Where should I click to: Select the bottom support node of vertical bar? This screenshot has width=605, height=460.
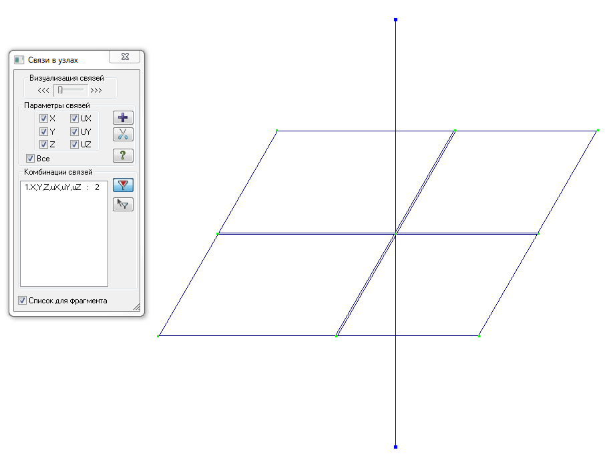pos(395,447)
